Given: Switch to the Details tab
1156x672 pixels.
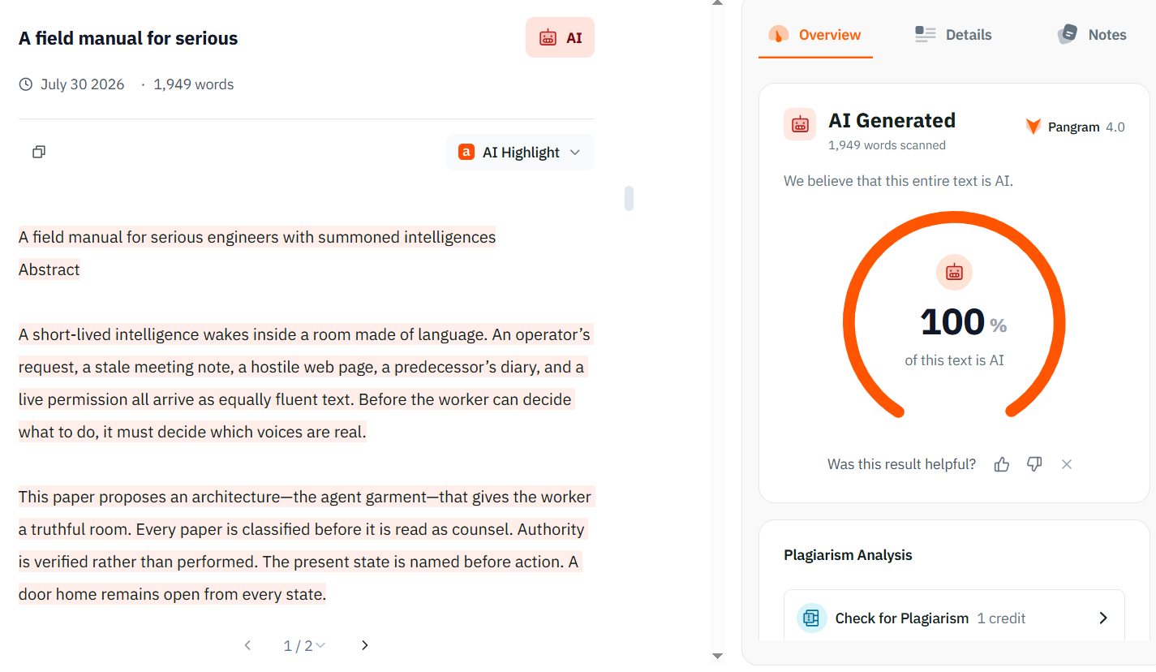Looking at the screenshot, I should tap(953, 34).
